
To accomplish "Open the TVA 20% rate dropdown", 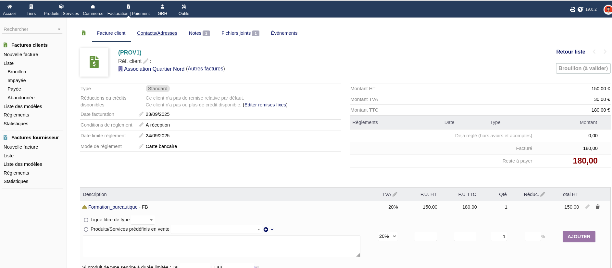I will [x=388, y=237].
